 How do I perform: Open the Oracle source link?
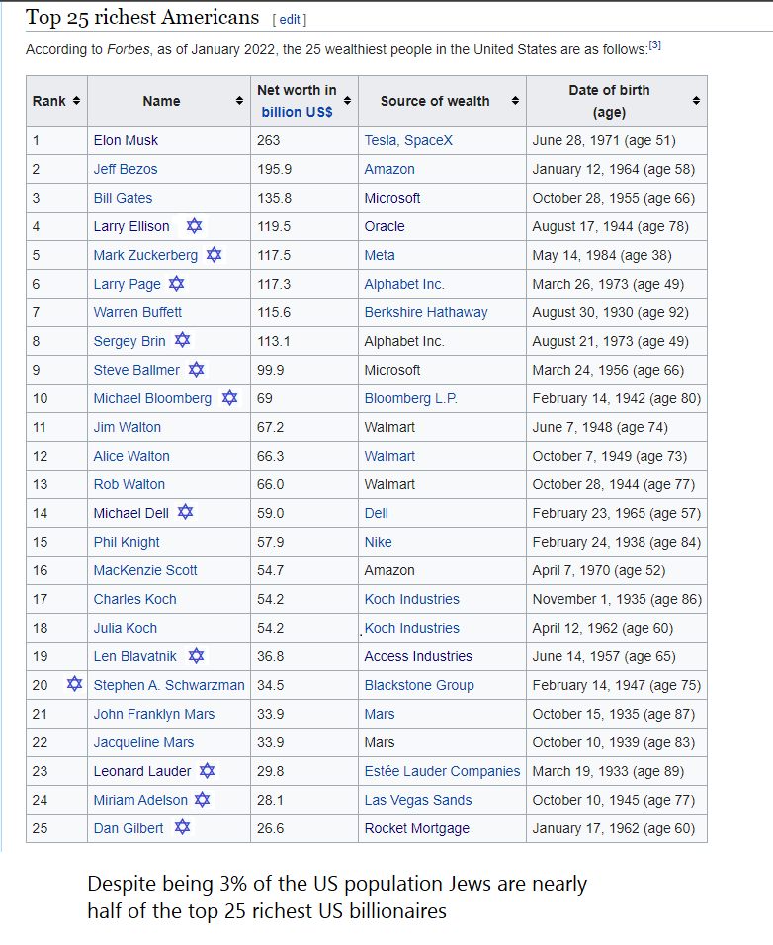(385, 226)
